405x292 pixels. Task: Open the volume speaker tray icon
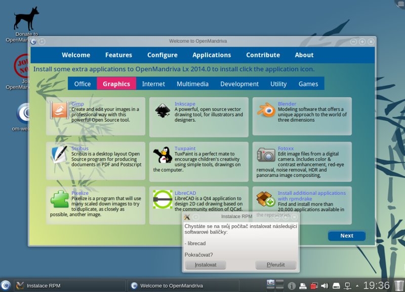click(x=325, y=286)
